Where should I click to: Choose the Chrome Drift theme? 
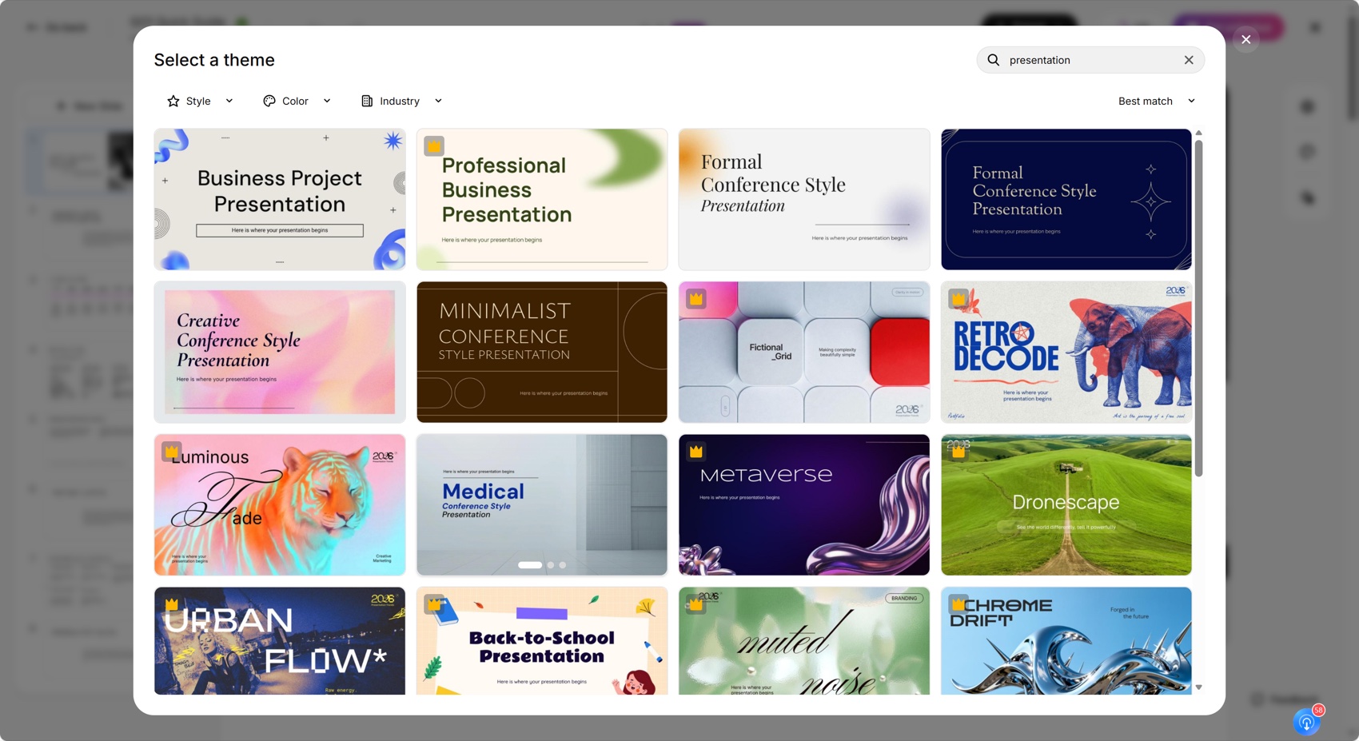pos(1066,641)
